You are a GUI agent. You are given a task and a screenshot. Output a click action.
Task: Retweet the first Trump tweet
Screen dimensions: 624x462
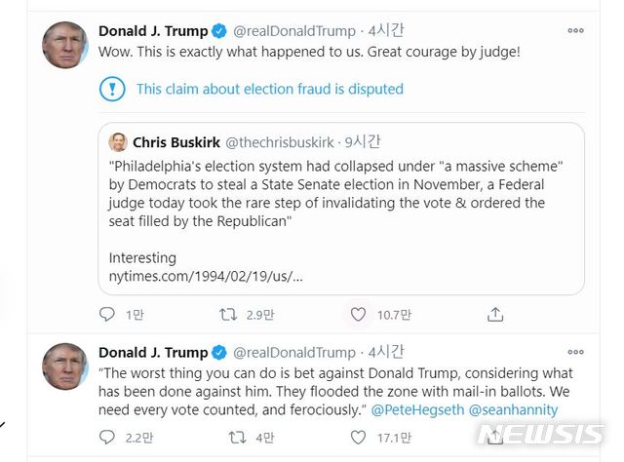click(228, 314)
